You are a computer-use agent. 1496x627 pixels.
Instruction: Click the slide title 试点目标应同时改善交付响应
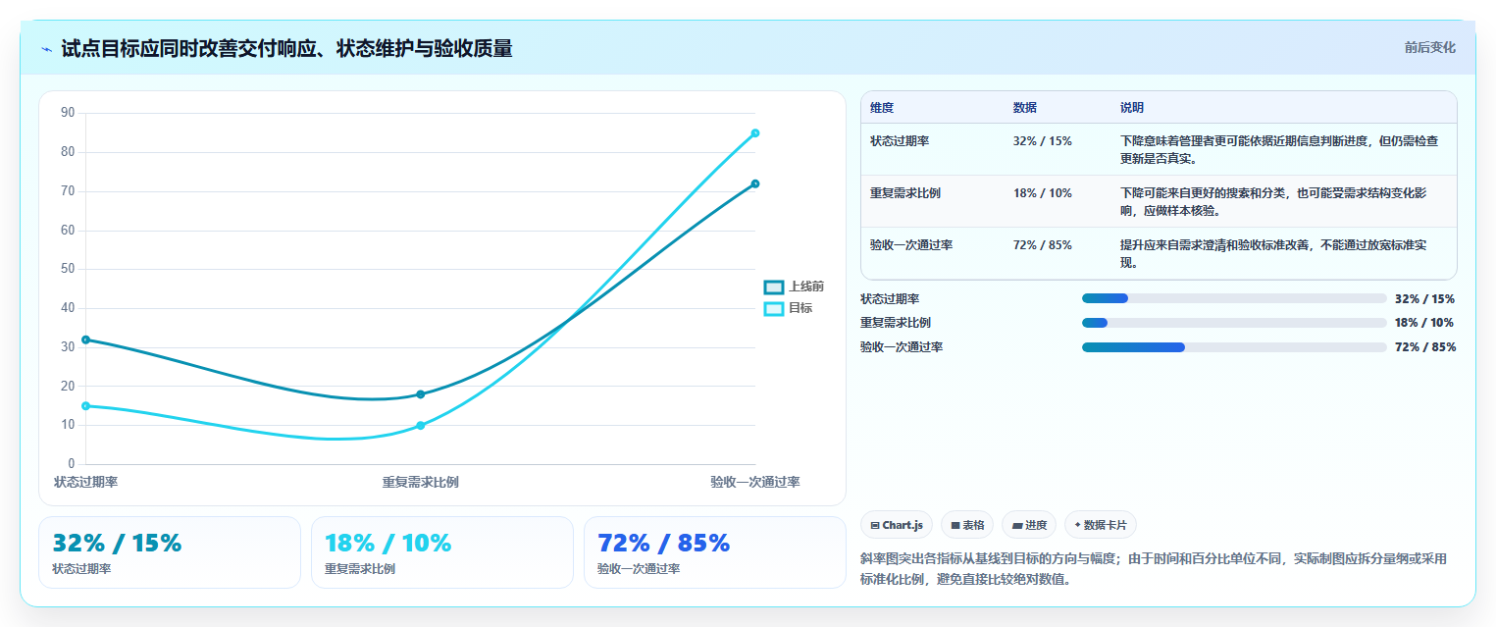(286, 48)
